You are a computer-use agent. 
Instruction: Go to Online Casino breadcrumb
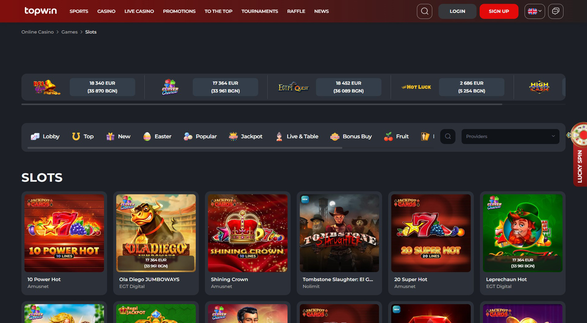point(37,32)
